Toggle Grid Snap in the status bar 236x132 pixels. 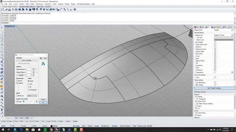pyautogui.click(x=76, y=126)
